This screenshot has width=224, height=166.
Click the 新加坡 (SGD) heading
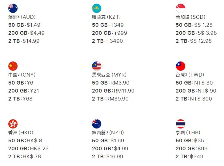click(190, 17)
